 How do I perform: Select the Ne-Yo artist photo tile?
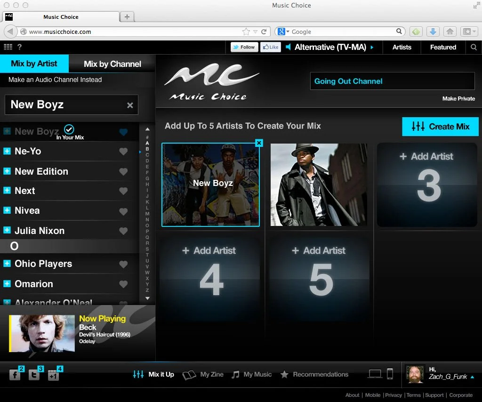[319, 185]
